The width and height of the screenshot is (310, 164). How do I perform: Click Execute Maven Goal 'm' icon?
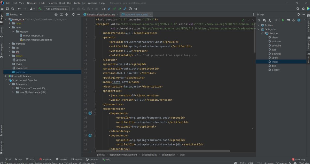point(288,20)
